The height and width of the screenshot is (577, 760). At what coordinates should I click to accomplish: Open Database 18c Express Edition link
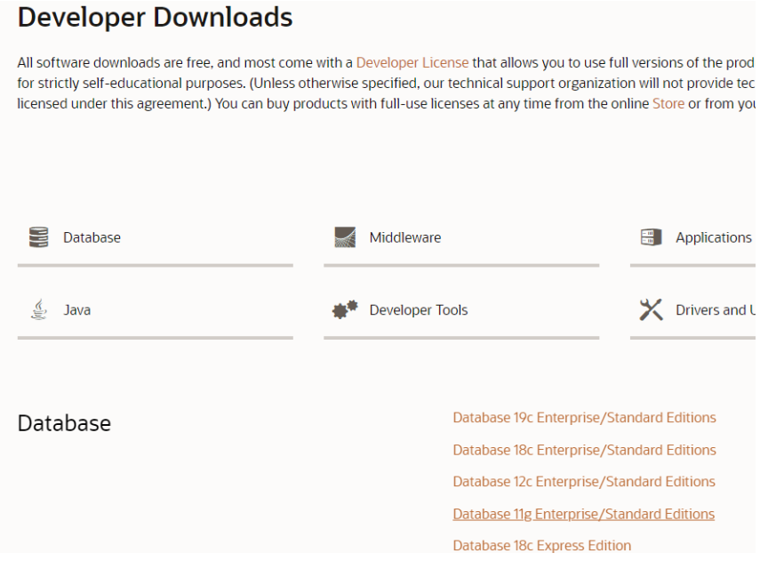541,546
